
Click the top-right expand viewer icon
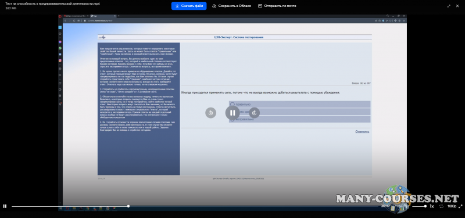[449, 6]
